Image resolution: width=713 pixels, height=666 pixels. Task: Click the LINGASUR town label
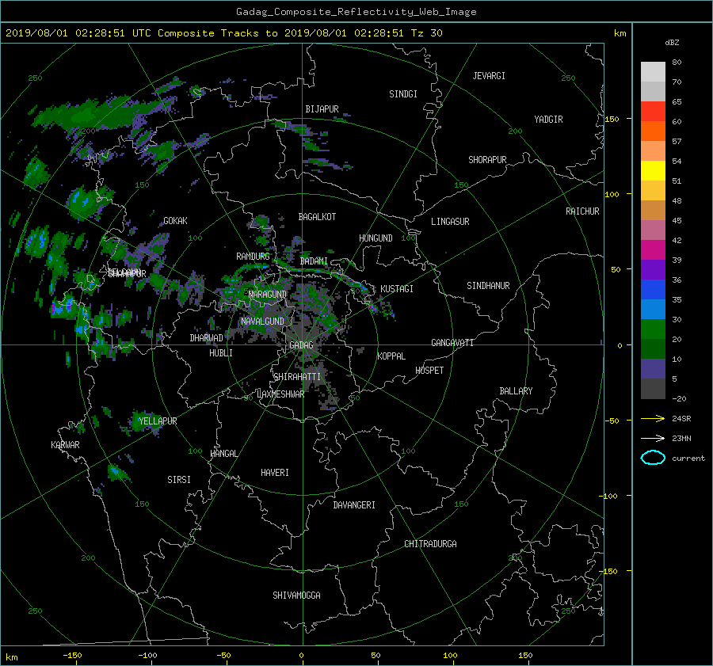coord(450,222)
